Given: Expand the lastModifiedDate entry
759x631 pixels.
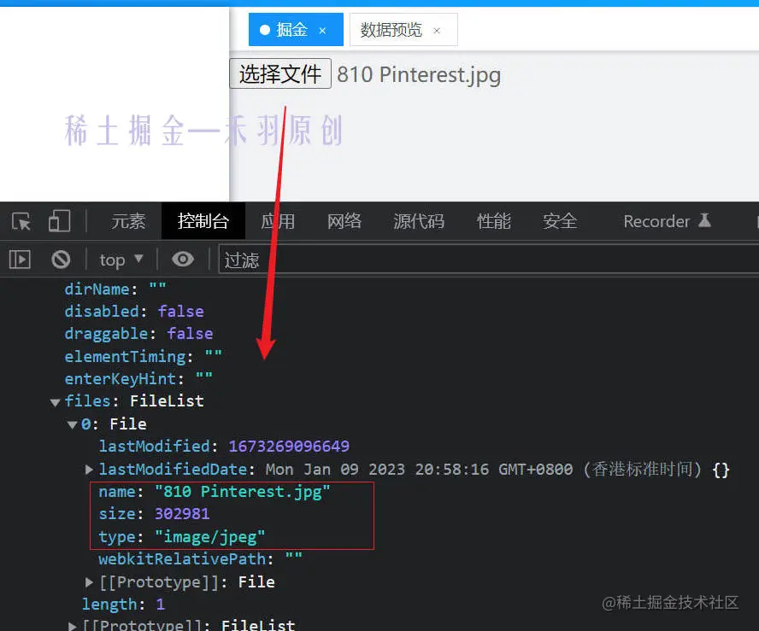Looking at the screenshot, I should coord(89,469).
